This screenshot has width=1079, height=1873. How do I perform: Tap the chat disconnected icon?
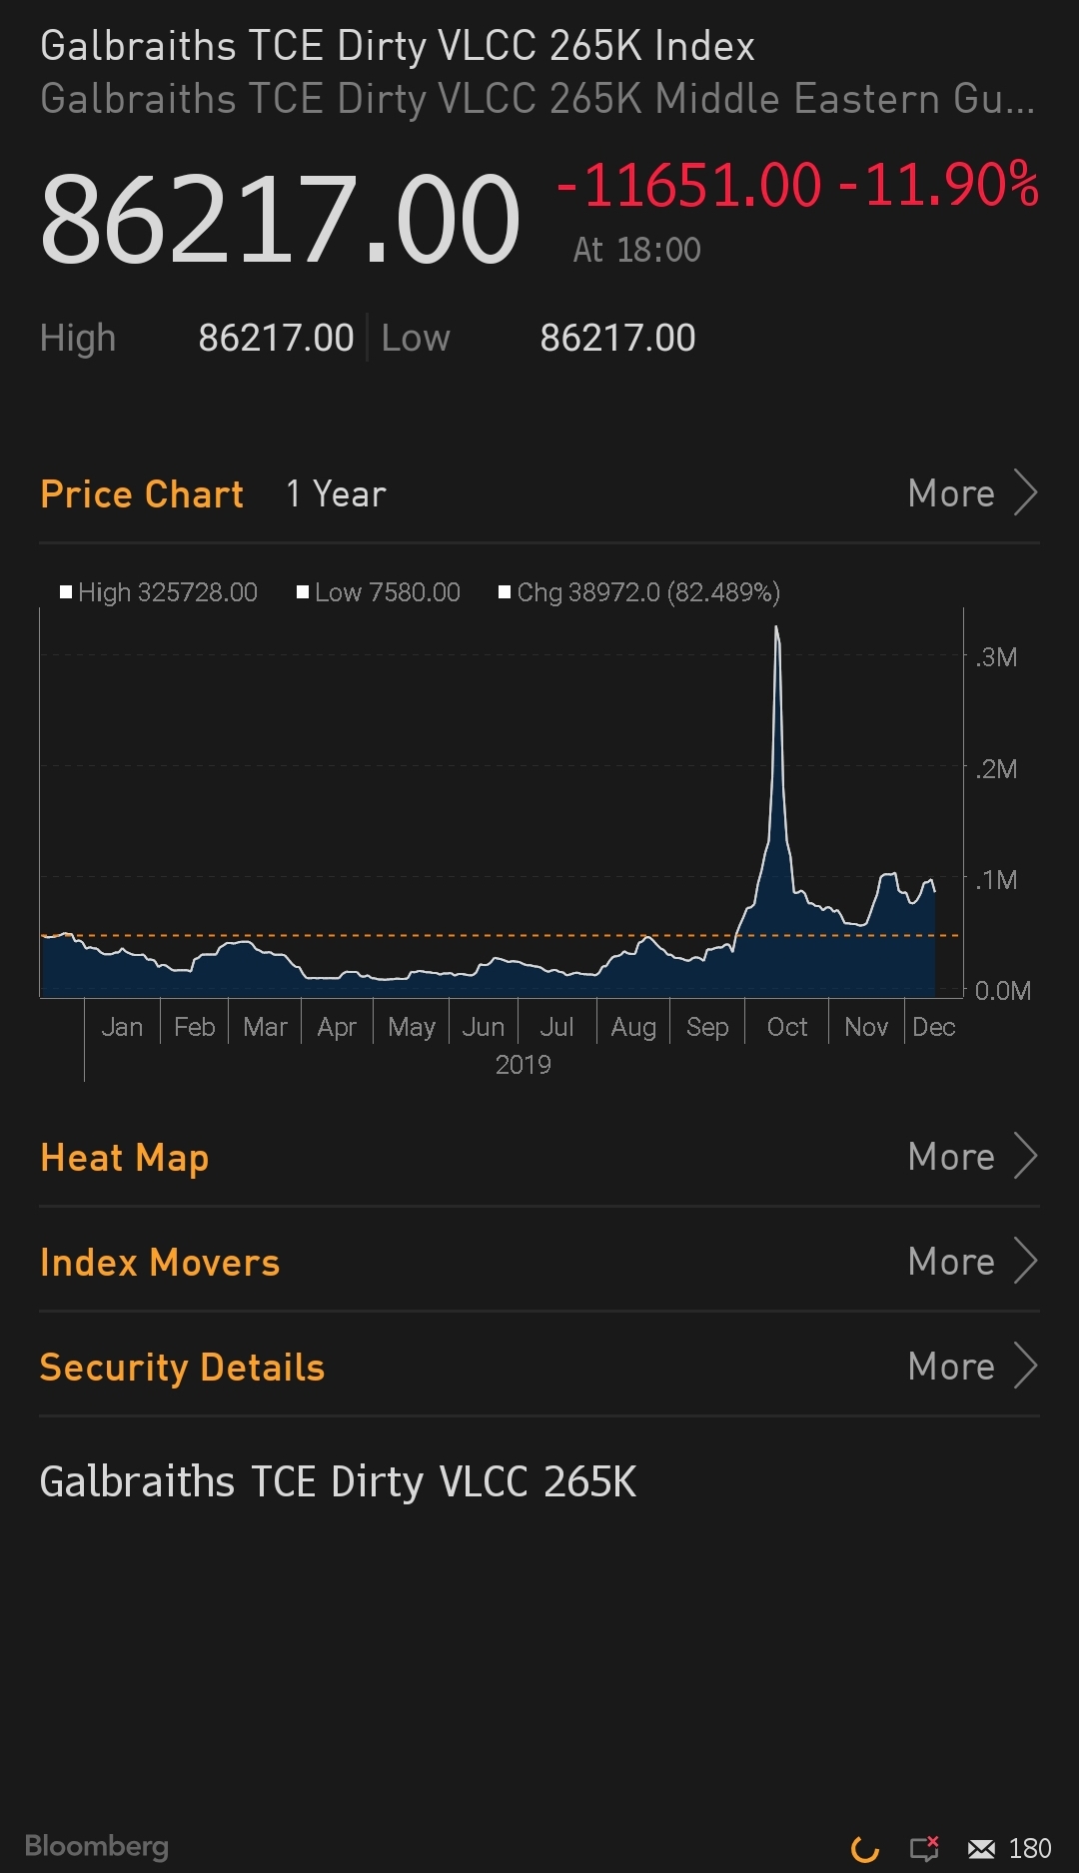[924, 1849]
